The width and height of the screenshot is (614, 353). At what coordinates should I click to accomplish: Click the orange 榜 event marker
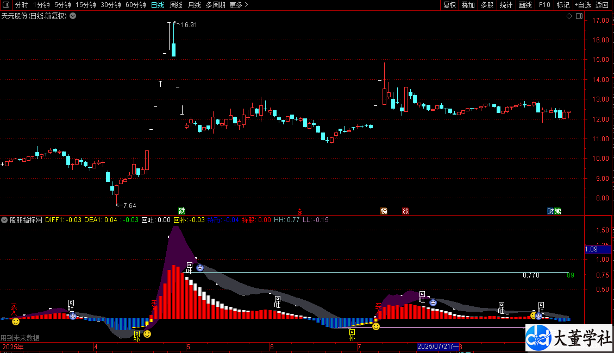[384, 211]
